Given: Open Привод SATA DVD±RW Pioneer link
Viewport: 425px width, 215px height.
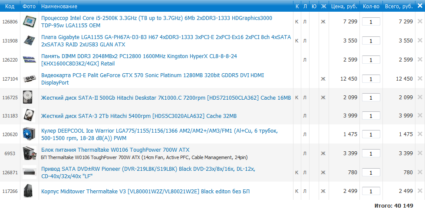Looking at the screenshot, I should click(x=148, y=173).
